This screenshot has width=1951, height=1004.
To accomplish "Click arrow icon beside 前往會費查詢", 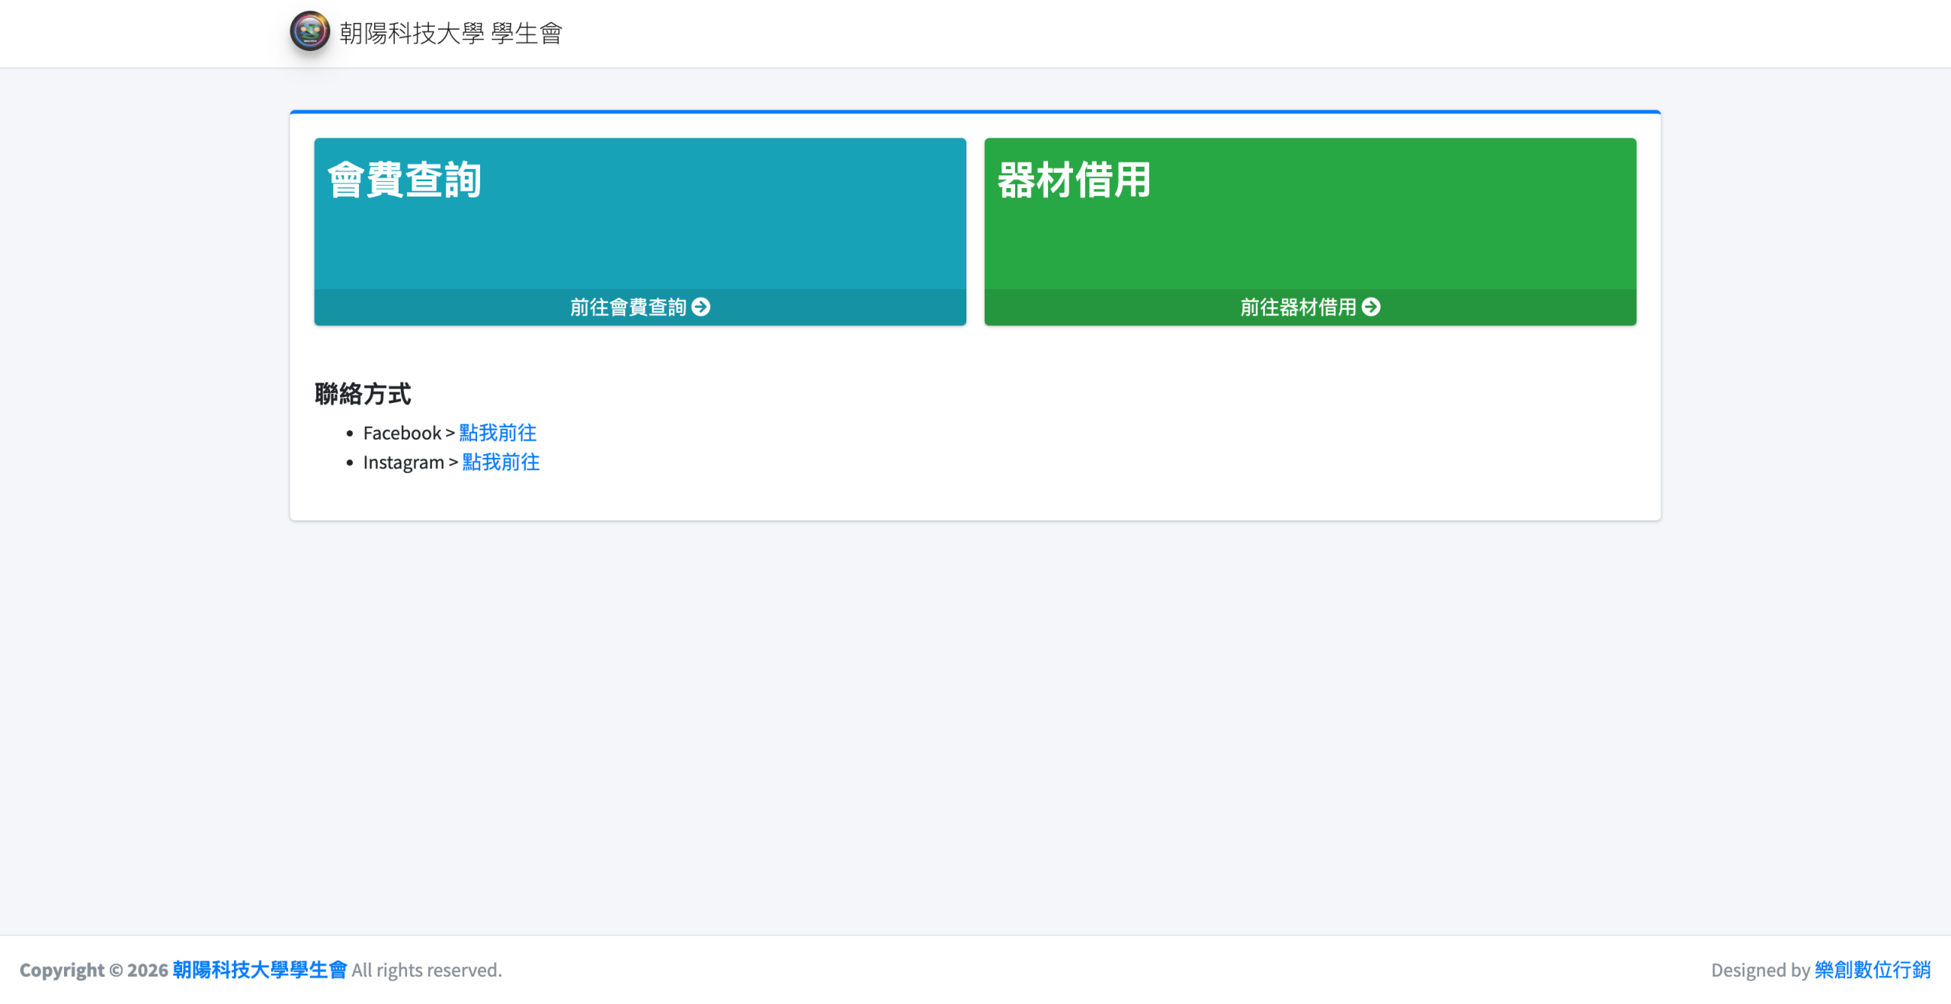I will coord(701,307).
